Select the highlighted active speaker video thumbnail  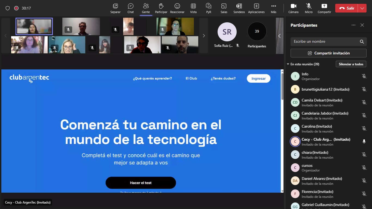(x=34, y=26)
